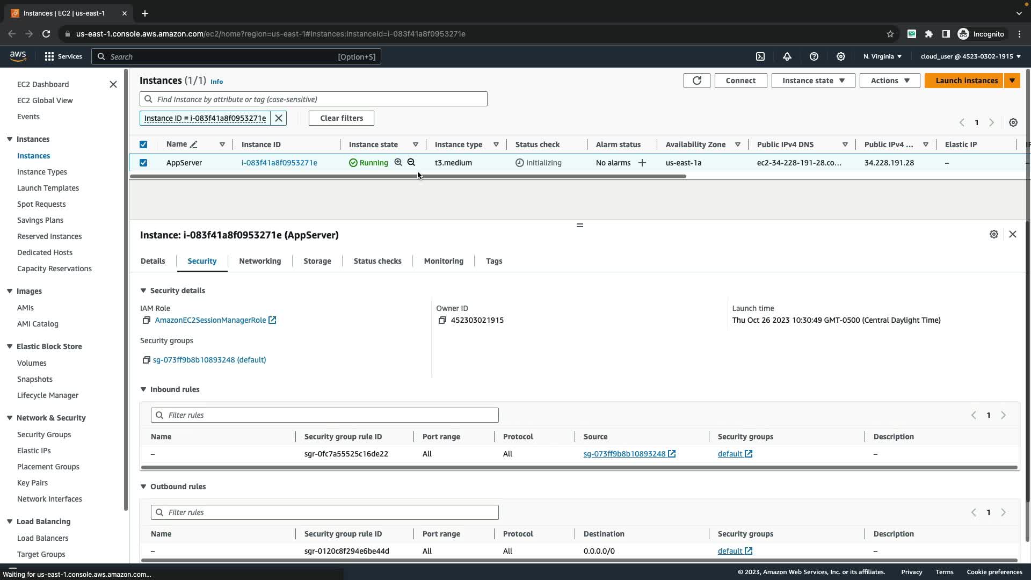Click the refresh instances button
Screen dimensions: 1031x580
pyautogui.click(x=696, y=81)
